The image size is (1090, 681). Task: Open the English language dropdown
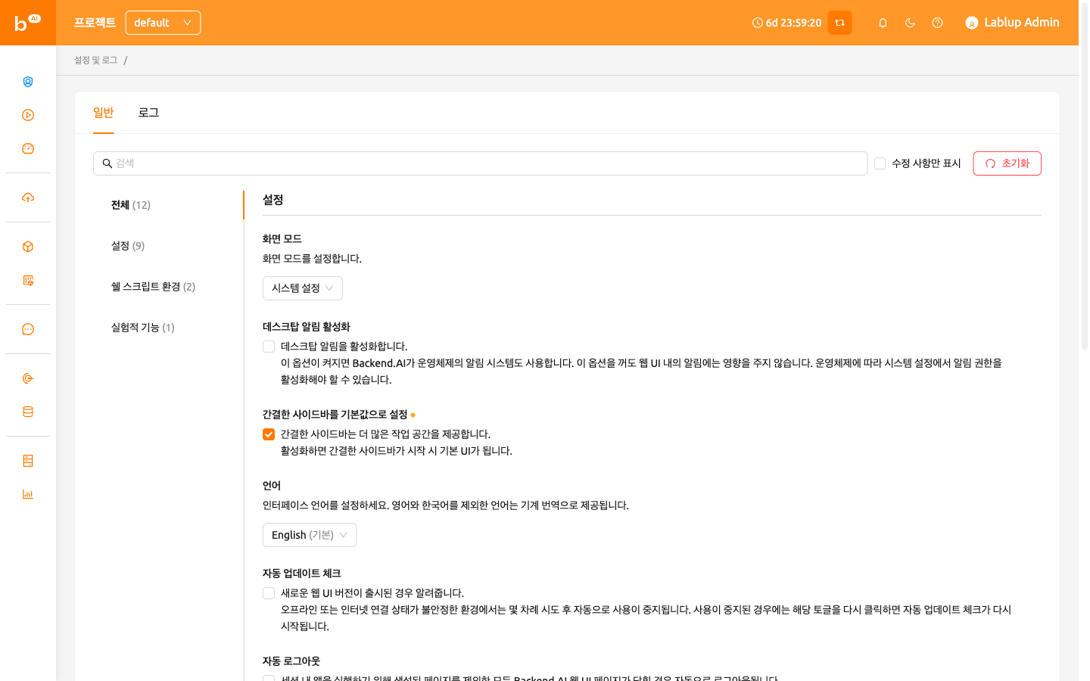coord(310,535)
